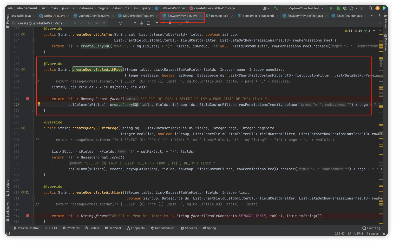This screenshot has height=241, width=393.
Task: Click the override gutter icon on line 283
Action: point(23,34)
